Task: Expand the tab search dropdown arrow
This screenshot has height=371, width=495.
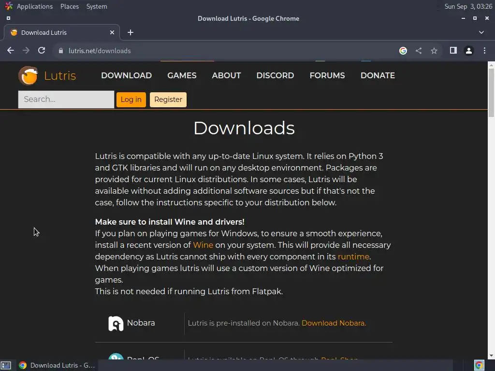Action: click(x=481, y=32)
